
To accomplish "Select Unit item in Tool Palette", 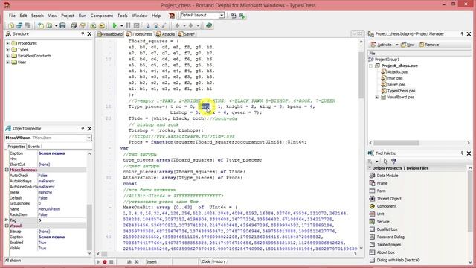I will (x=380, y=214).
